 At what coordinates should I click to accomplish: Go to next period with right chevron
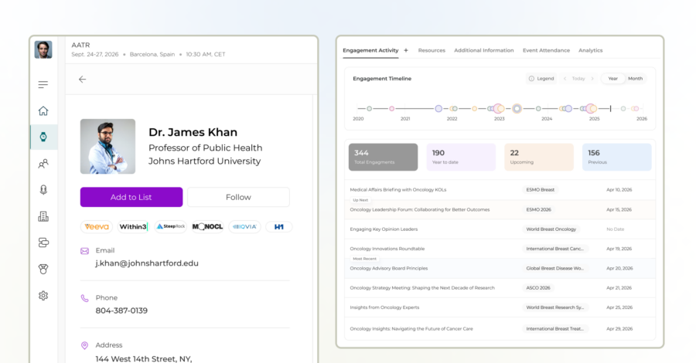pyautogui.click(x=592, y=79)
